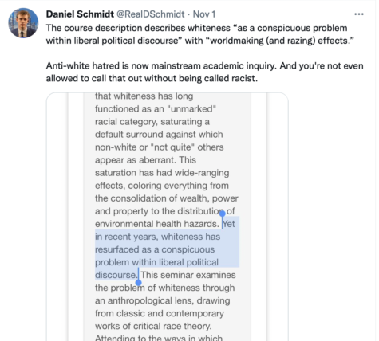Click the line "functioned as an "unmarked""

(156, 108)
